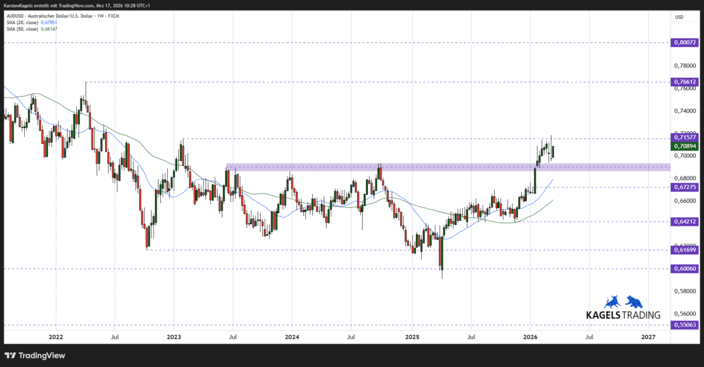Click the current price label 0,70894
This screenshot has width=704, height=367.
tap(683, 145)
